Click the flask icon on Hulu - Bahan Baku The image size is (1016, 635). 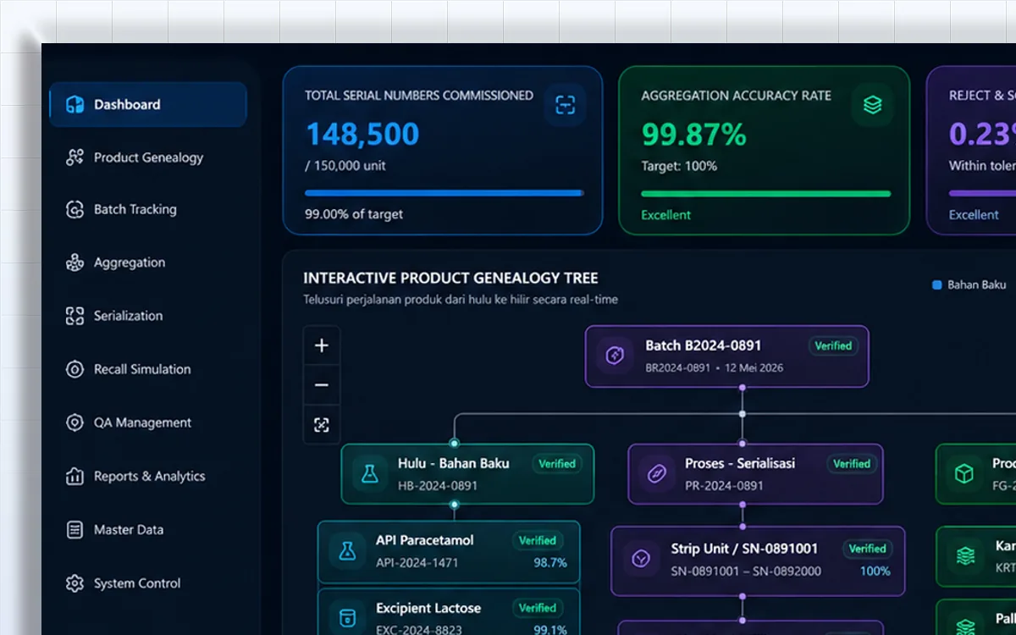point(370,474)
